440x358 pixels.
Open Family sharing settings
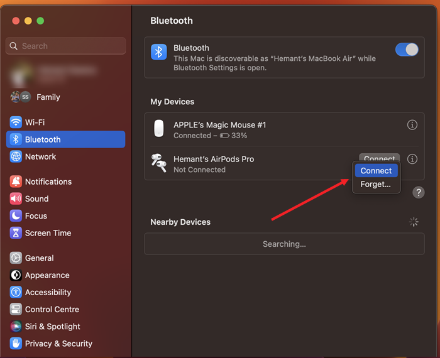(x=48, y=97)
